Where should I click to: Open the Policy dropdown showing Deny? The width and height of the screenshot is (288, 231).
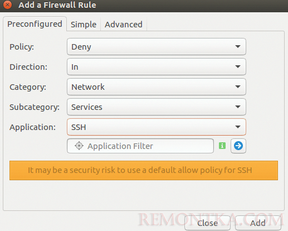tap(157, 47)
